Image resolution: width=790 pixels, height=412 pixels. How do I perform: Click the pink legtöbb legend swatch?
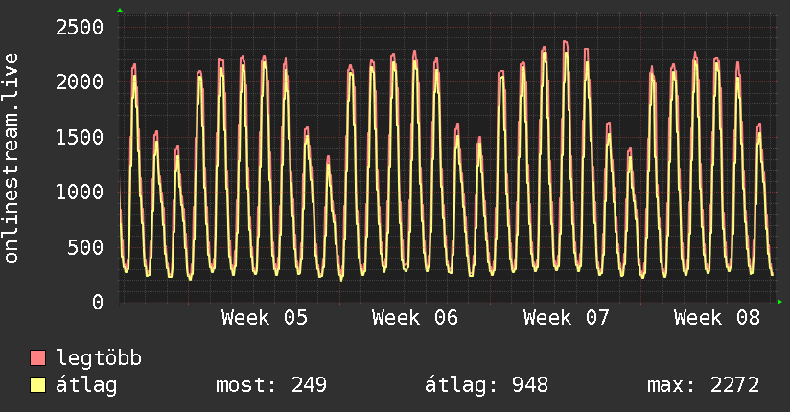(37, 357)
